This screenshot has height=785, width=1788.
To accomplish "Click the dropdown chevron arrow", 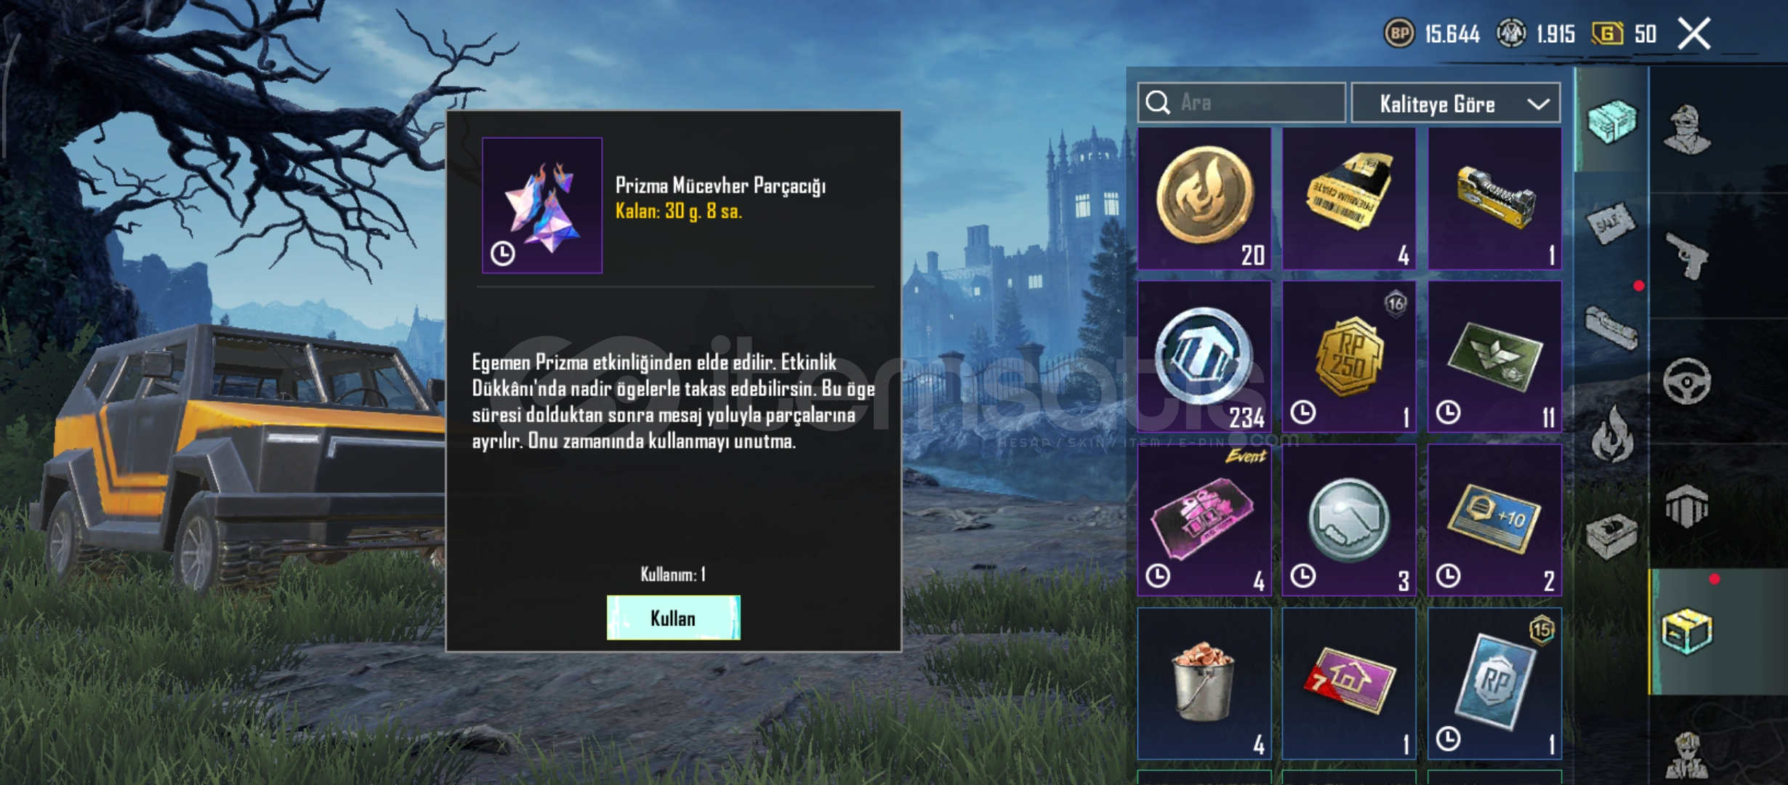I will [1538, 104].
